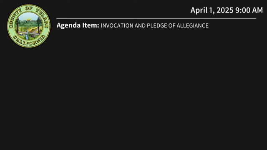This screenshot has width=267, height=150.
Task: Select the left pine tree in seal
Action: (17, 25)
